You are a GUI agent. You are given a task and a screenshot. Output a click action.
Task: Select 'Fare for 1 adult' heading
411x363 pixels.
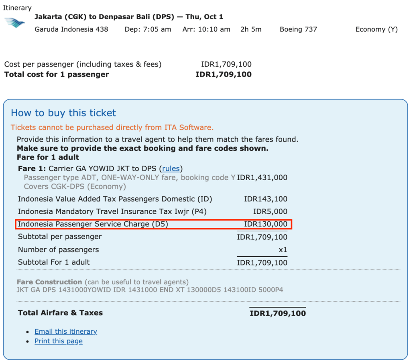tap(48, 157)
